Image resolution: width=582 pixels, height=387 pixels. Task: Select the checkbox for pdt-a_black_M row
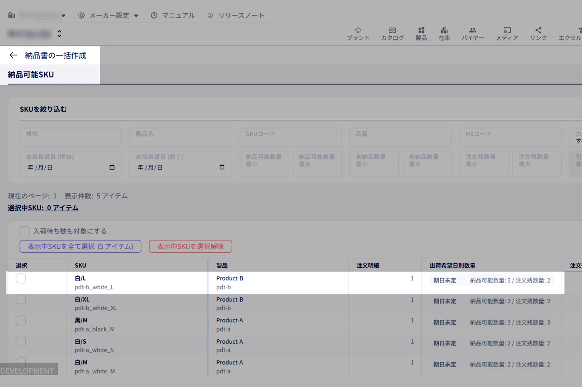point(21,320)
